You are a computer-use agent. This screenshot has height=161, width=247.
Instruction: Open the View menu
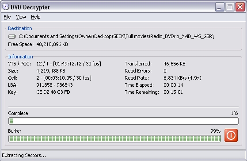pos(21,17)
